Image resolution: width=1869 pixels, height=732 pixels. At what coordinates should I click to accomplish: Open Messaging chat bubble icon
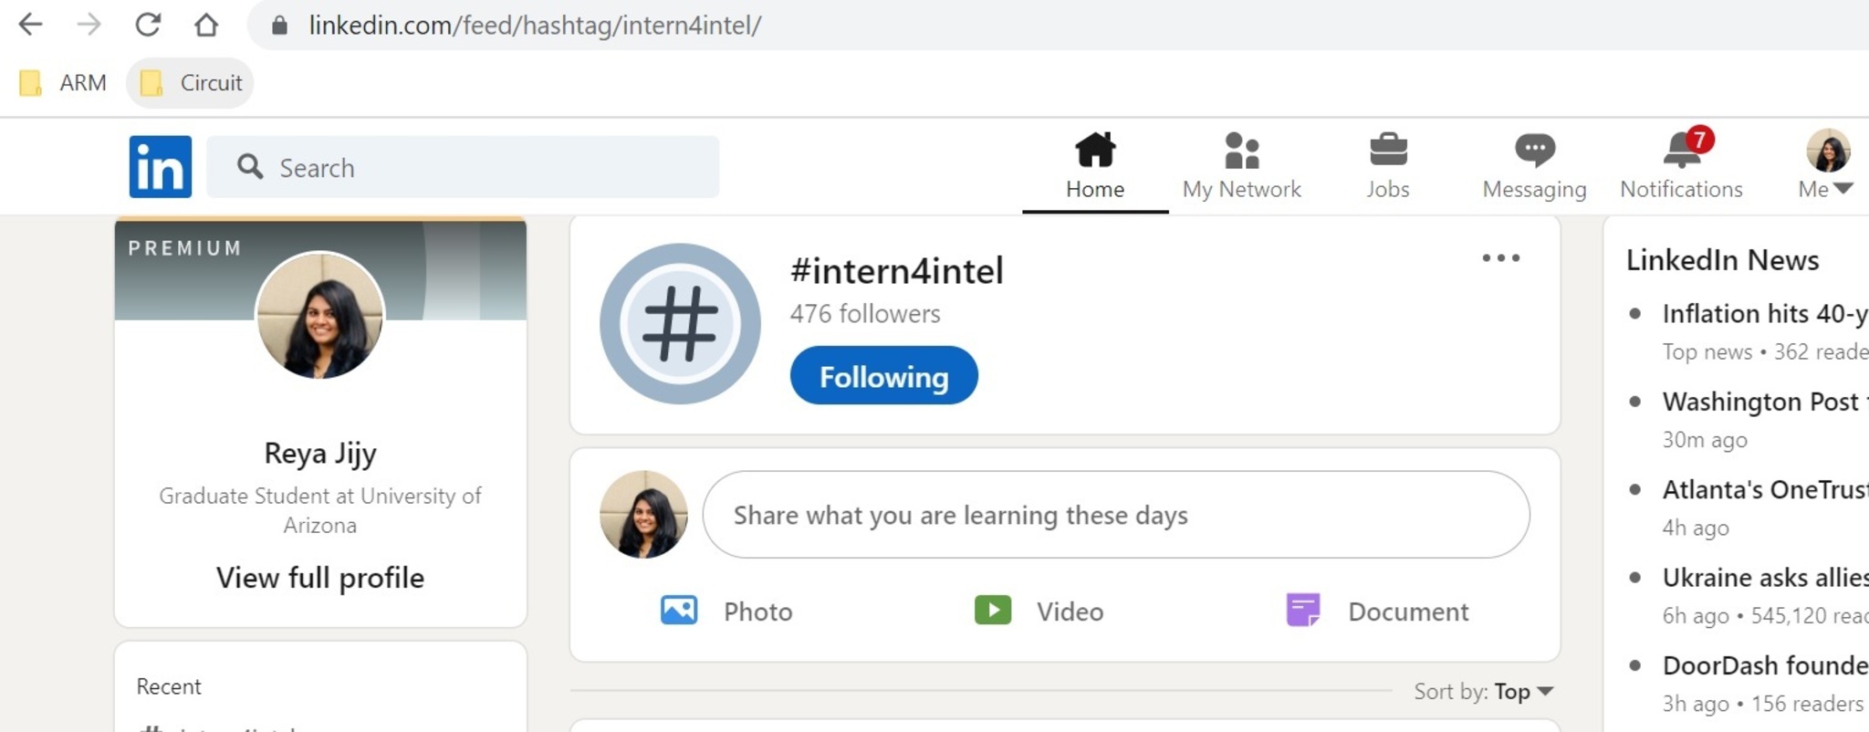[x=1534, y=151]
